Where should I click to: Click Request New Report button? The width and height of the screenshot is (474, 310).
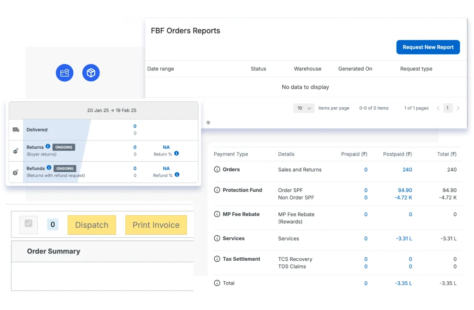(428, 47)
